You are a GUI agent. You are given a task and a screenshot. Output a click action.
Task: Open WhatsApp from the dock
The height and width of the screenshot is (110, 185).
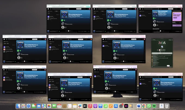(149, 106)
